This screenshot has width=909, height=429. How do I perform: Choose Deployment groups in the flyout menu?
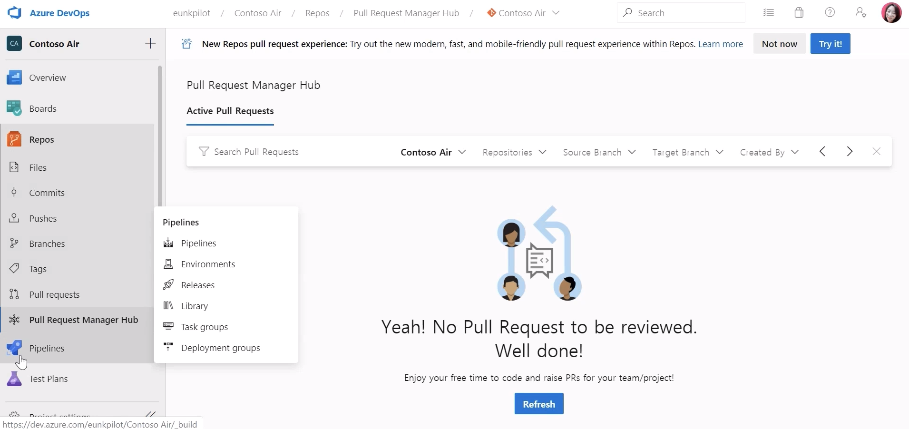pos(226,348)
